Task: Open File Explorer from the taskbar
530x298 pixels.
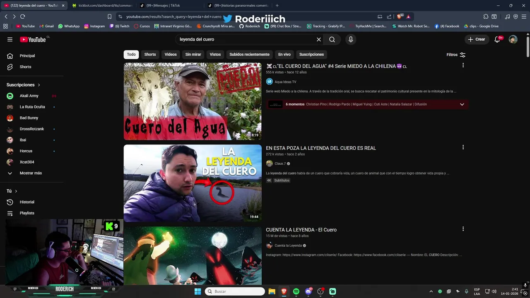Action: coord(272,291)
